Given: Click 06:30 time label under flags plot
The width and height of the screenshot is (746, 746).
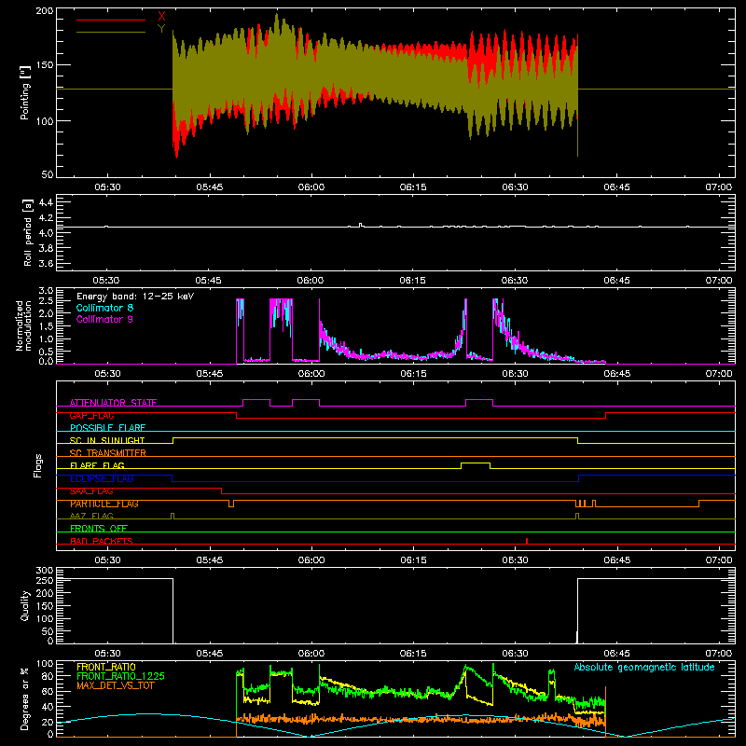Looking at the screenshot, I should click(x=515, y=560).
